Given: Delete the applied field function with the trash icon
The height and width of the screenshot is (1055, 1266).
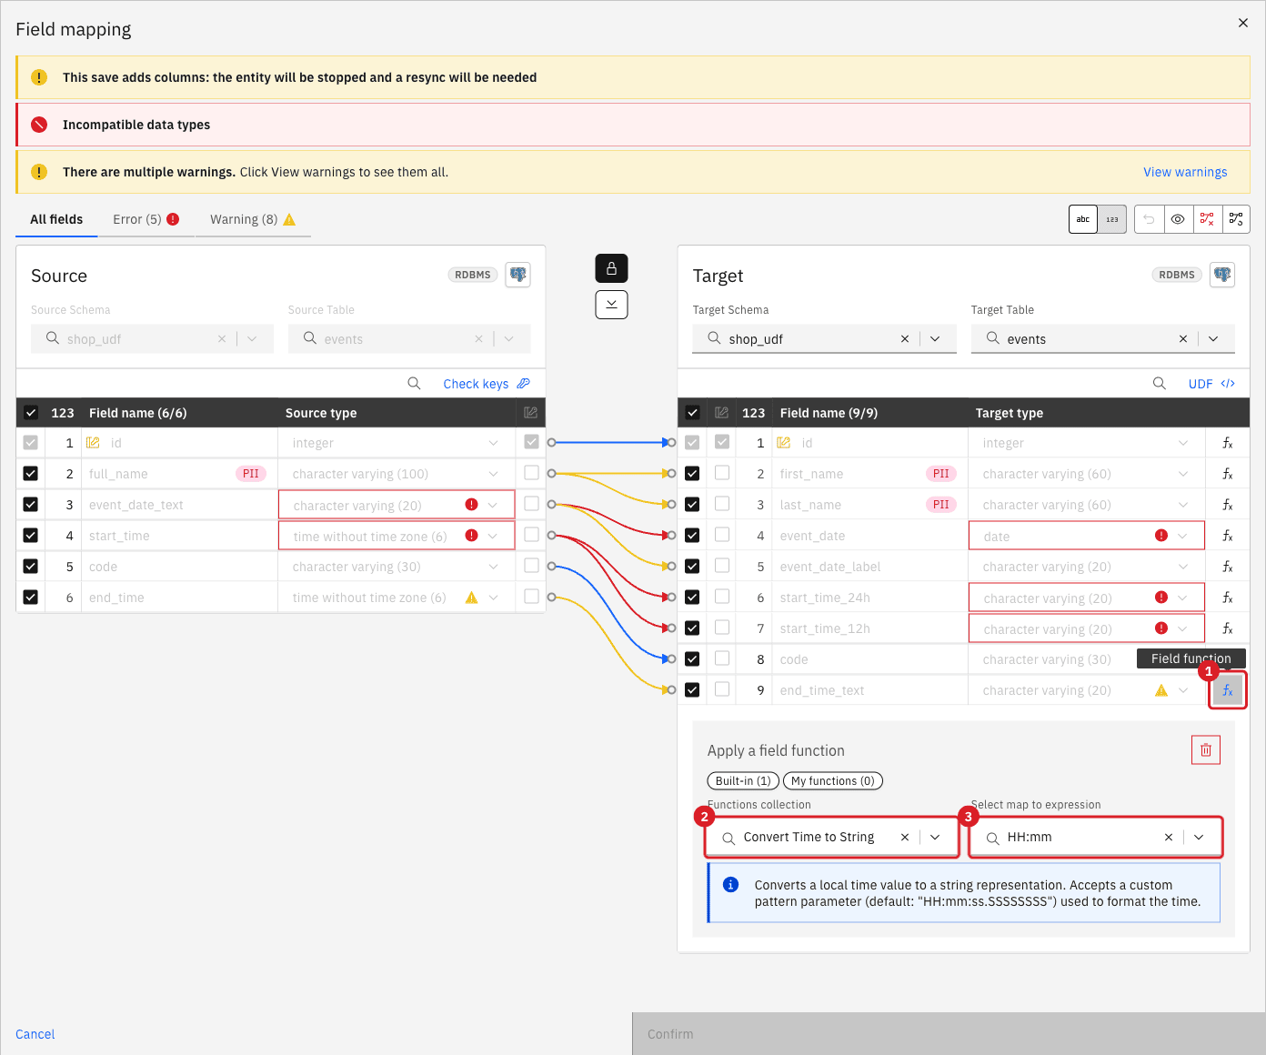Looking at the screenshot, I should pyautogui.click(x=1206, y=750).
